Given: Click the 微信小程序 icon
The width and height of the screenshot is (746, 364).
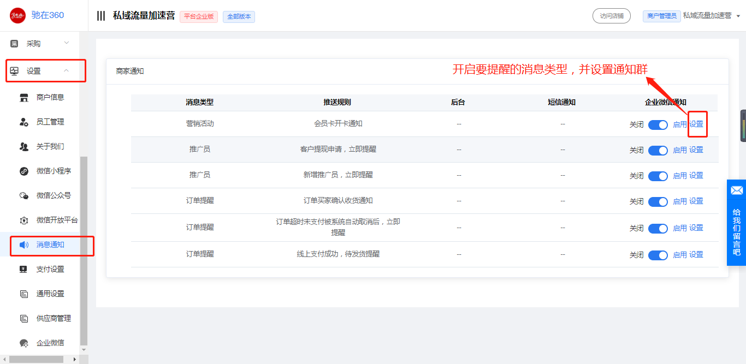Looking at the screenshot, I should (x=24, y=171).
